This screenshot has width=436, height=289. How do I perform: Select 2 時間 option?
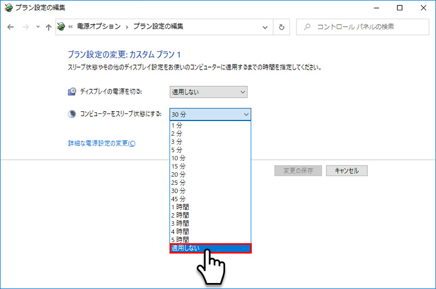pos(210,215)
